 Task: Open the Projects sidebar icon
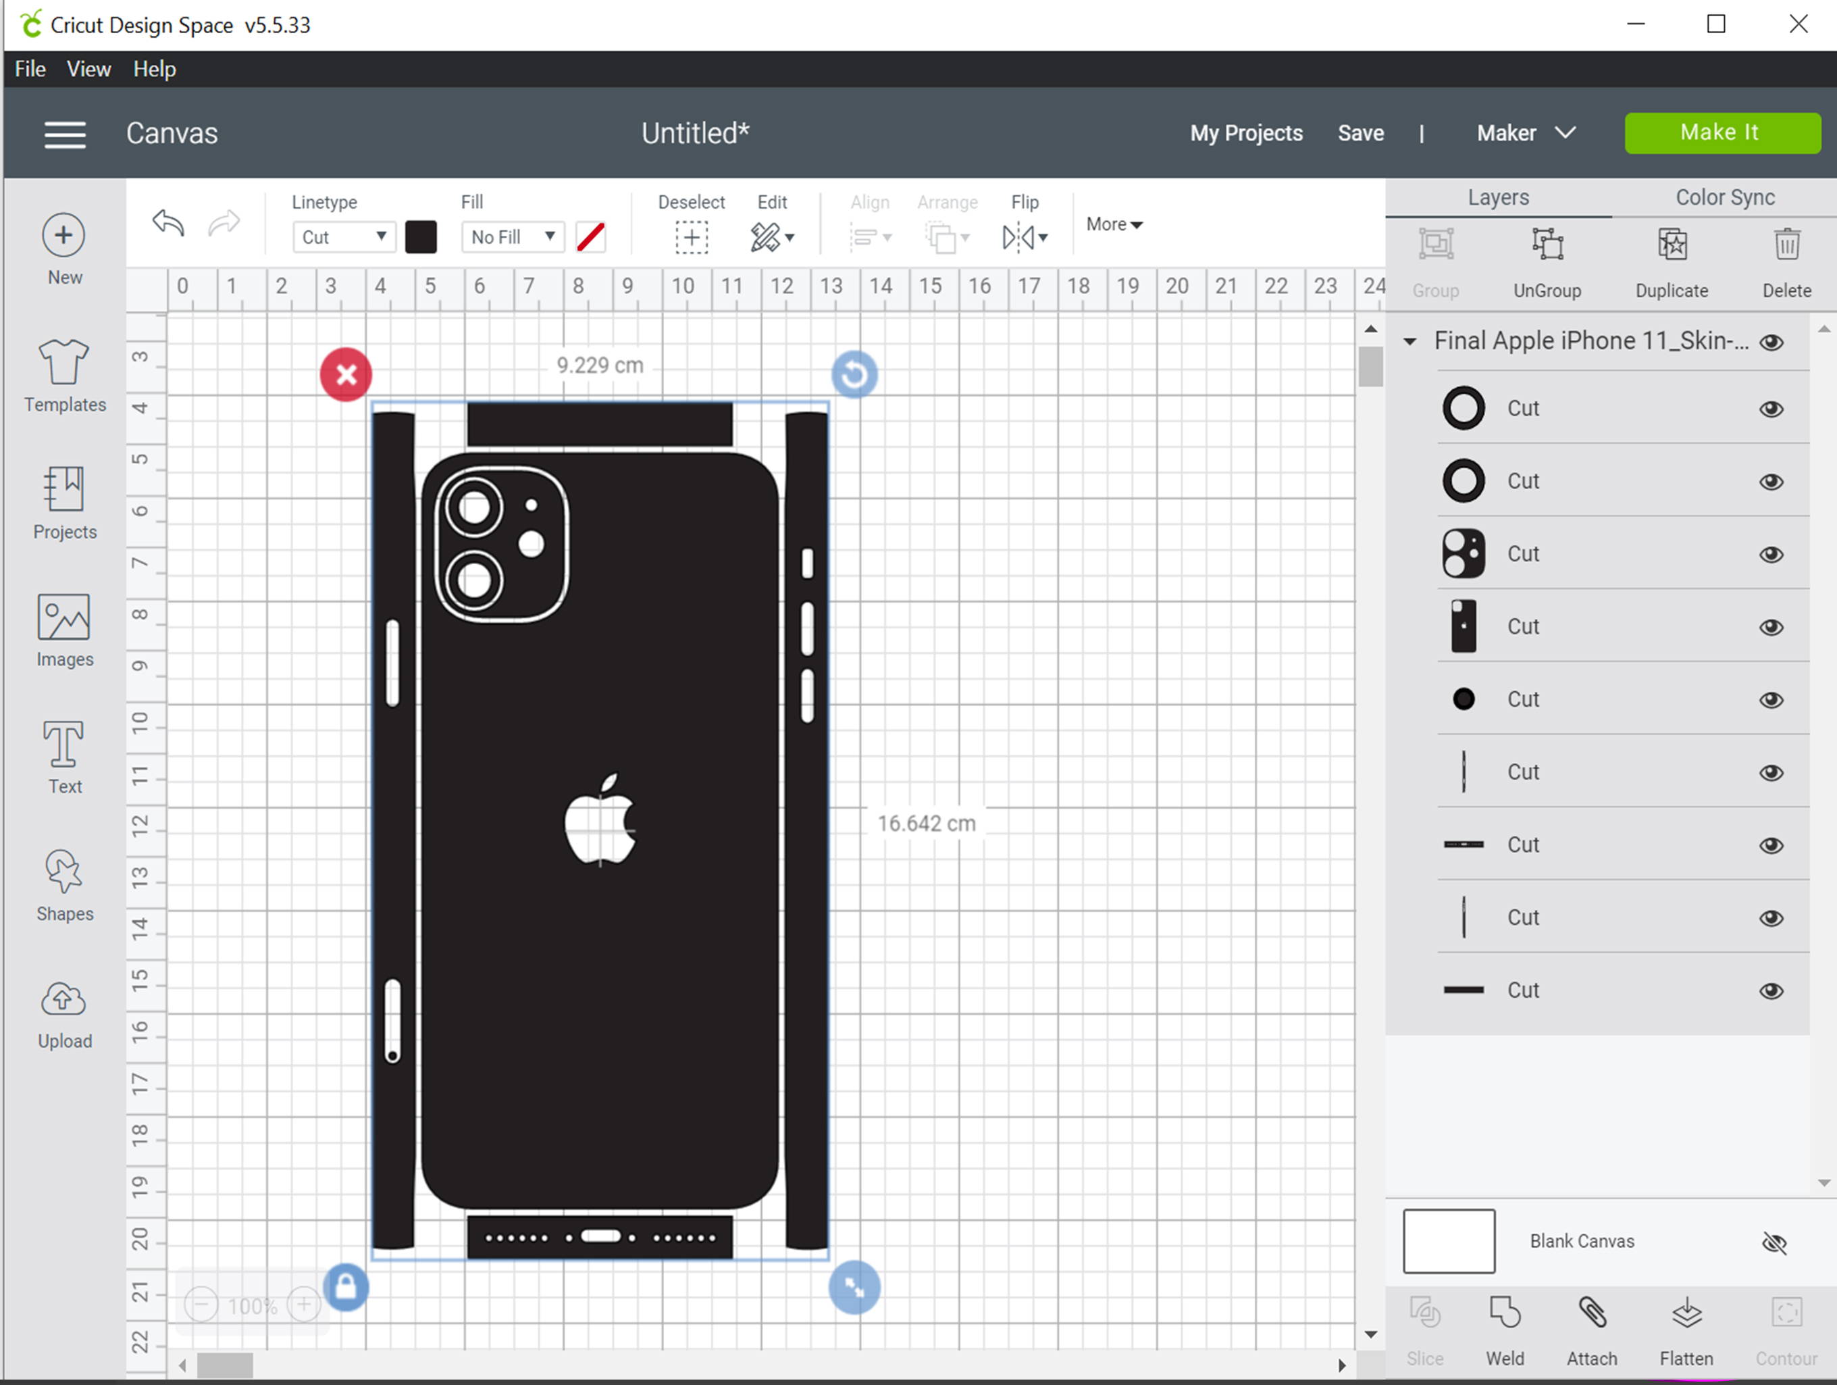click(64, 488)
